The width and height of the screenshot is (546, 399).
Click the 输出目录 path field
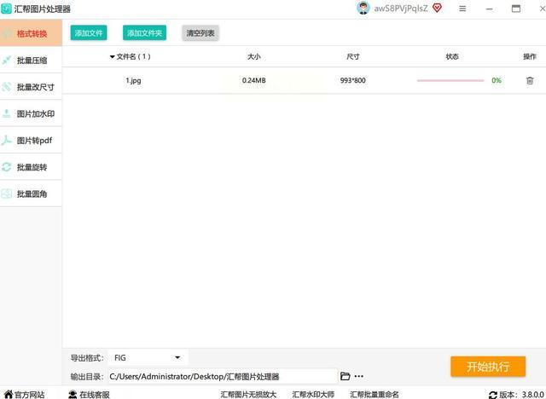coord(223,376)
